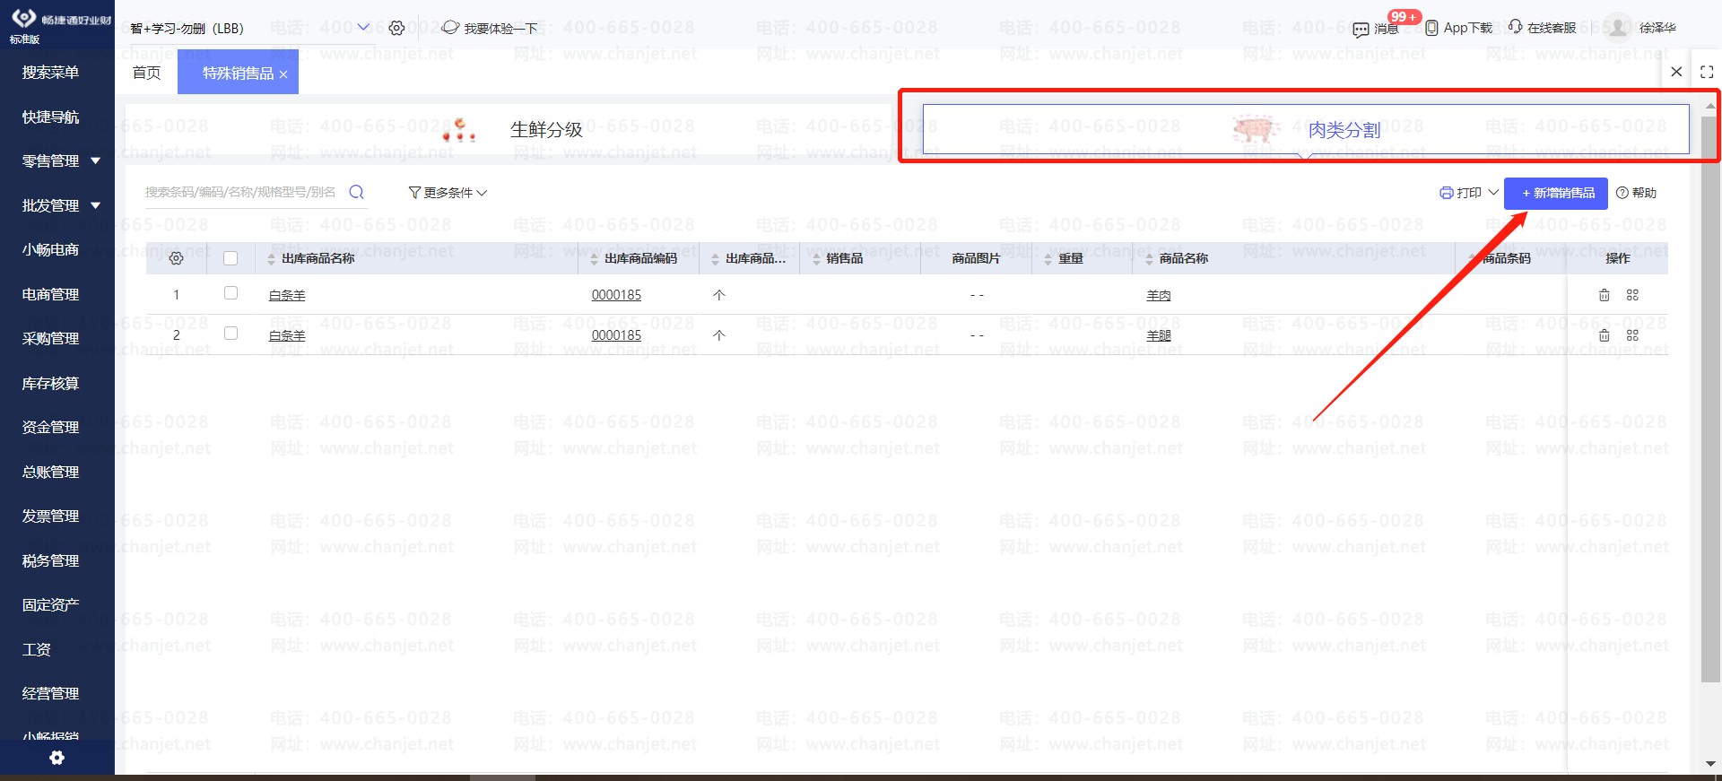Open sidebar settings gear at bottom

(x=57, y=758)
